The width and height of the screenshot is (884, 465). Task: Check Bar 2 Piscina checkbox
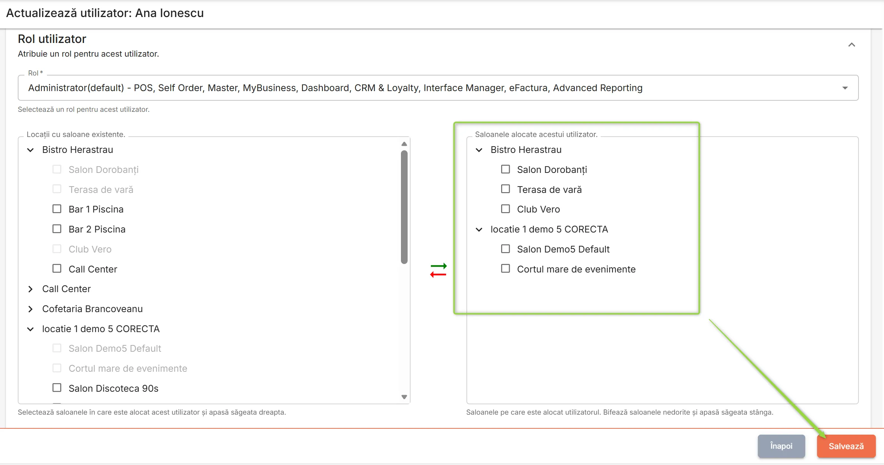coord(57,229)
